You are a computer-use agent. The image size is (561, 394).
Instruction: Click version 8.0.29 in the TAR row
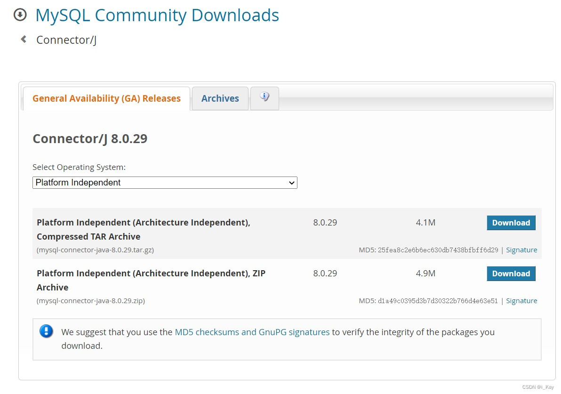[325, 223]
